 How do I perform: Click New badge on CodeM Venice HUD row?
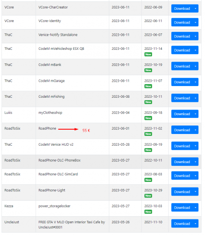click(x=148, y=150)
